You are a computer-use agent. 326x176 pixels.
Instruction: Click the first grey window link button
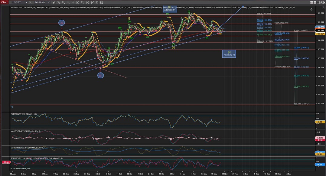point(312,2)
